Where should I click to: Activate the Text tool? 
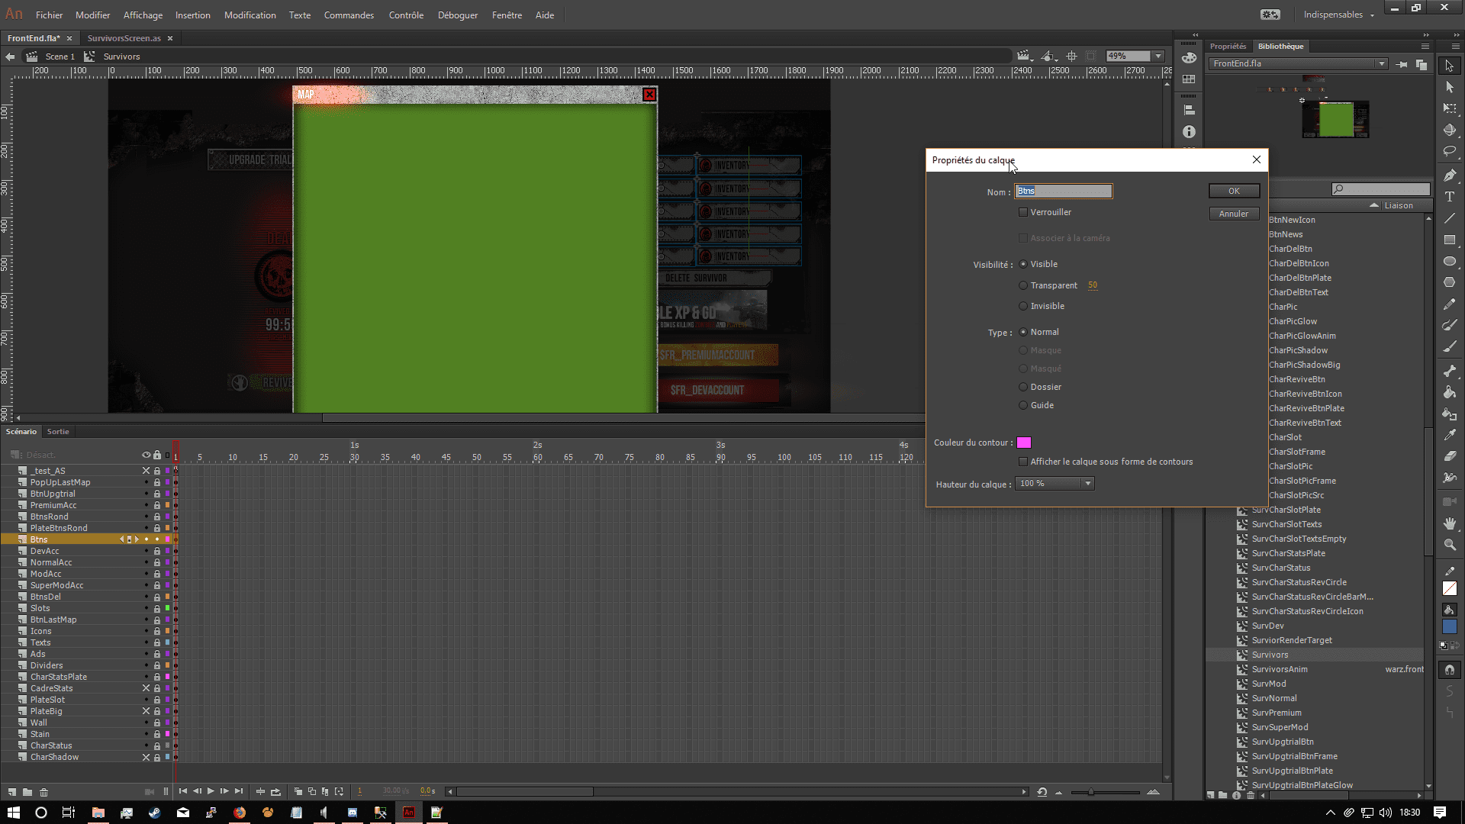1450,196
